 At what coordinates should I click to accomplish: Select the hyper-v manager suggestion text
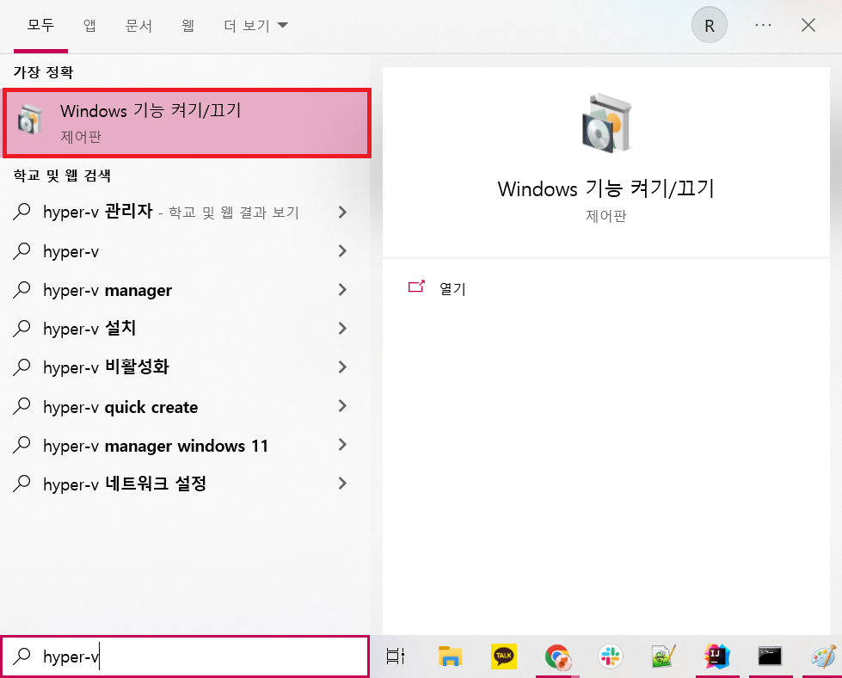coord(108,290)
